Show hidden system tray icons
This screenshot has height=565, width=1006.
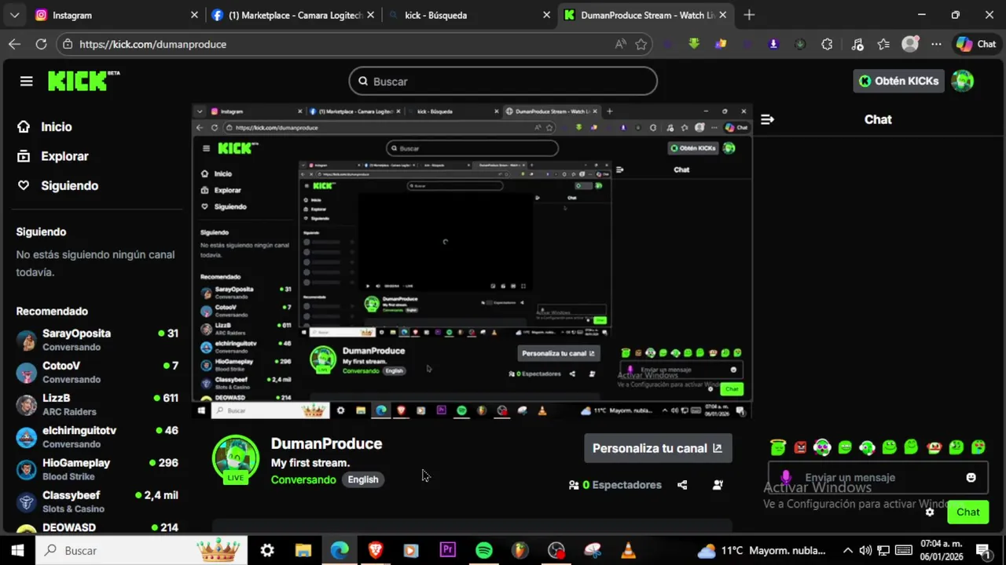tap(847, 550)
